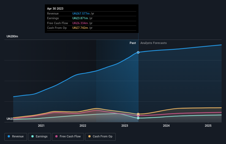The width and height of the screenshot is (226, 144).
Task: Click the orange Cash From Op data point marker
Action: [138, 114]
